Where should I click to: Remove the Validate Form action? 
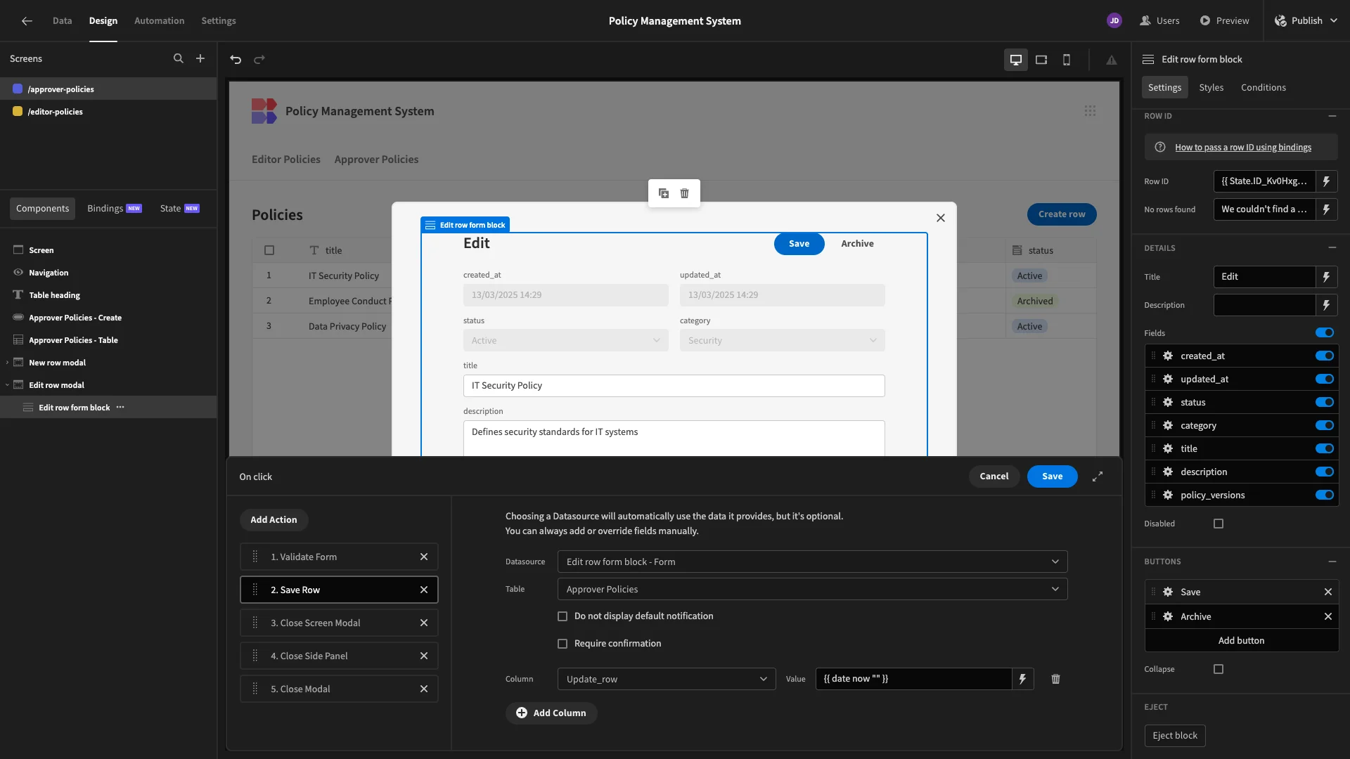tap(424, 557)
